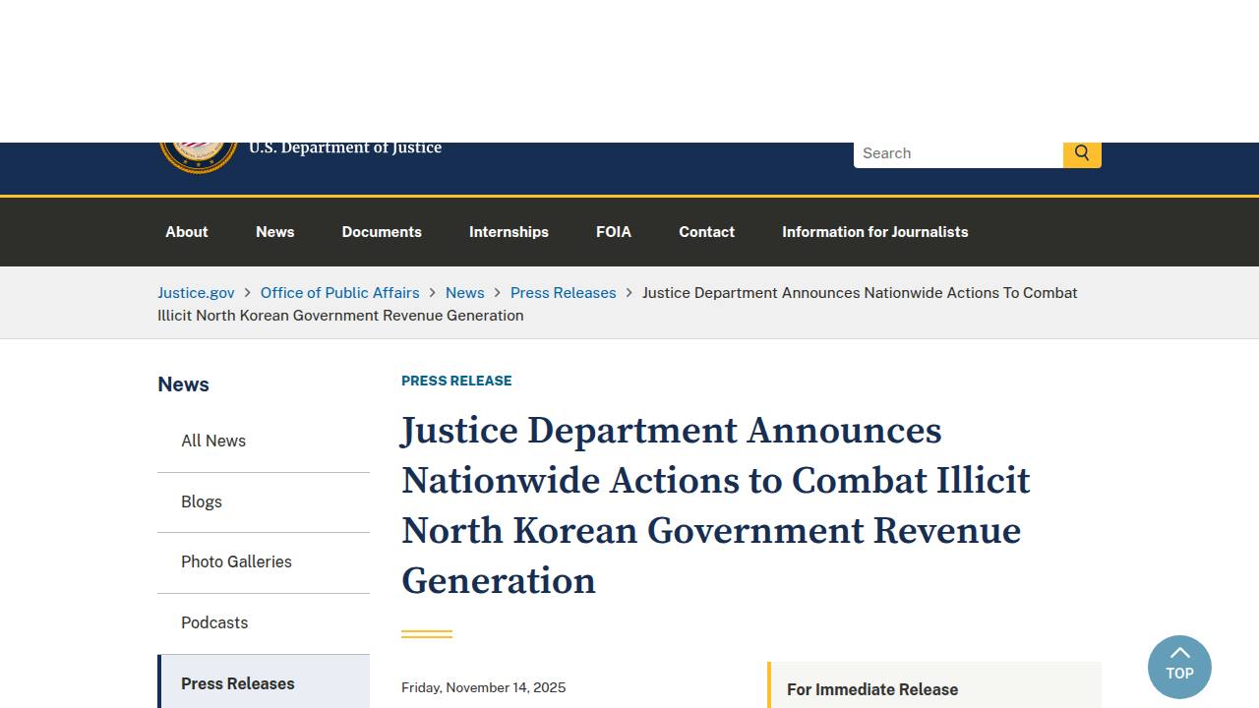Click the press release headline title
This screenshot has height=708, width=1259.
click(x=715, y=505)
